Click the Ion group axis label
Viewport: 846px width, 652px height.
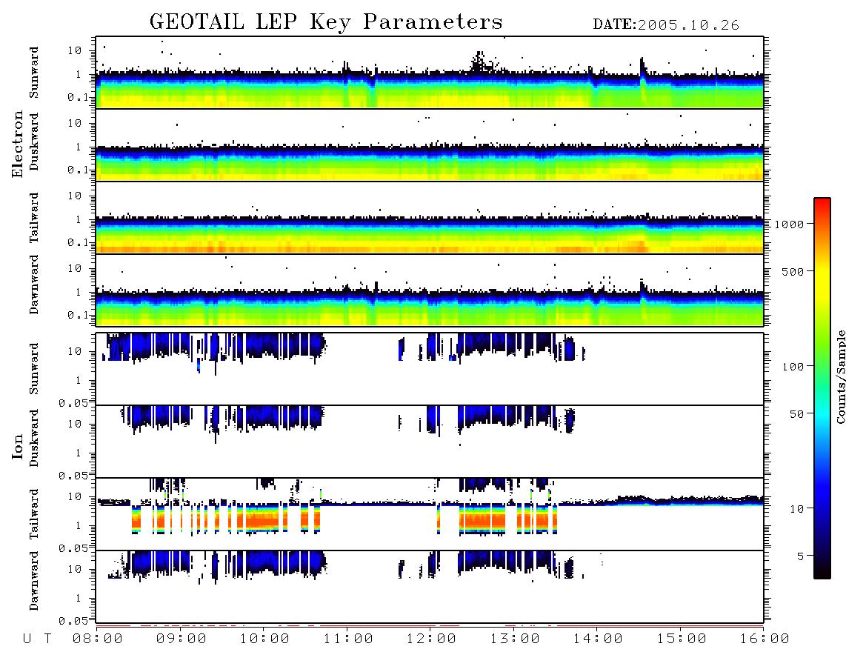pos(18,446)
